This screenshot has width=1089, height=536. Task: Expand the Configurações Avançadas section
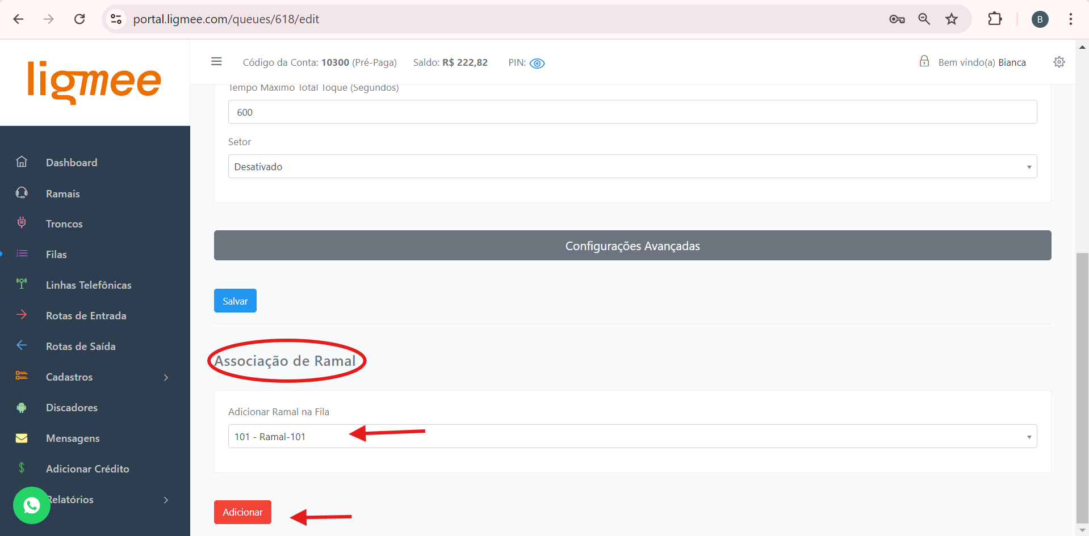(x=632, y=246)
